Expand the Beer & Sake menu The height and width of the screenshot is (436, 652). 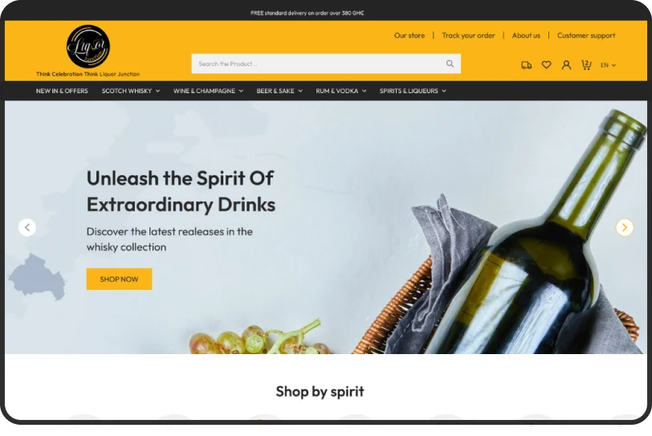279,91
